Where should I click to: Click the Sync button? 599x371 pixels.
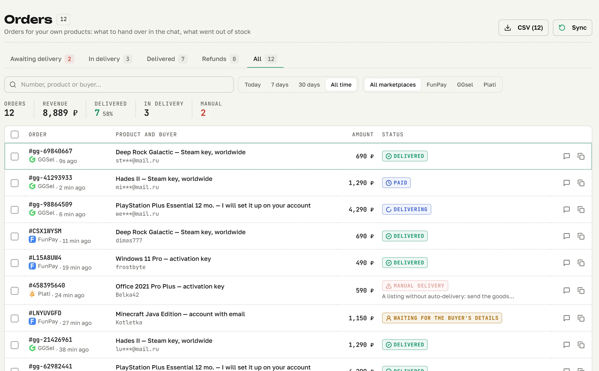572,28
